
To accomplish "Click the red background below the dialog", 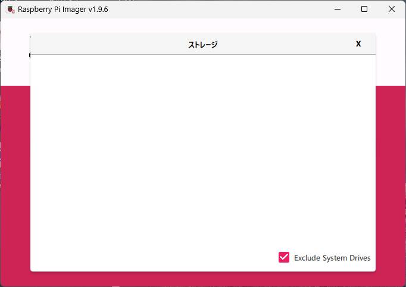I will [202, 279].
